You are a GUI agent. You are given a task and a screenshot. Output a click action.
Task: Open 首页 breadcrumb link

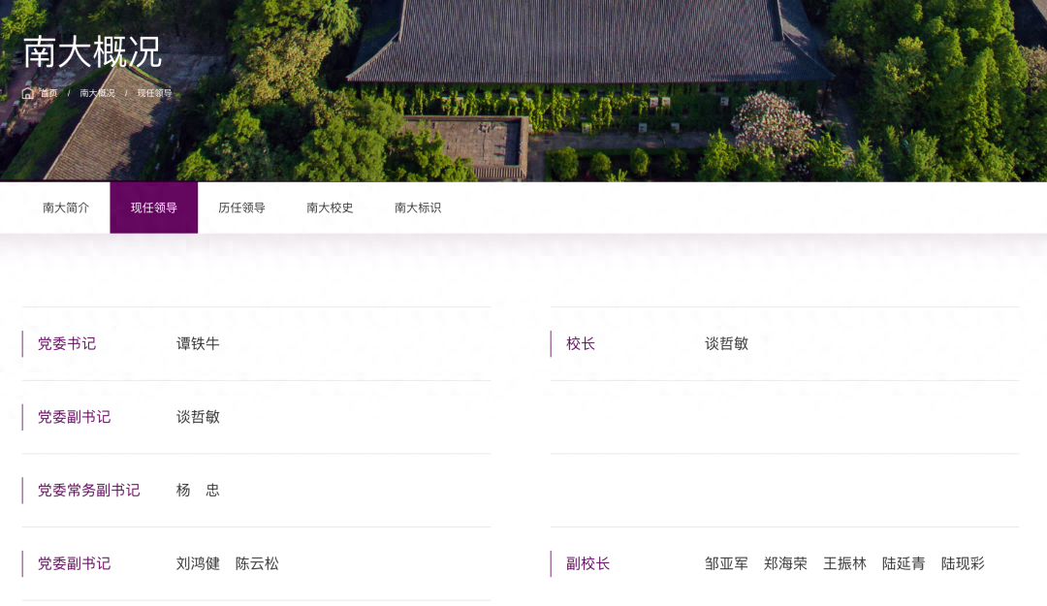[x=48, y=93]
